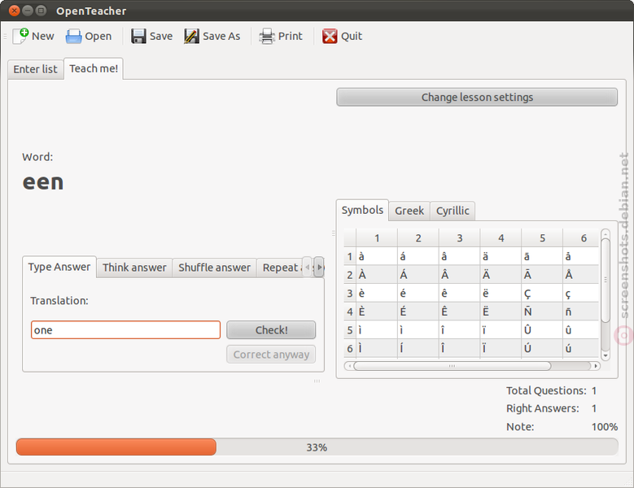Click the Print printer icon

pyautogui.click(x=267, y=36)
